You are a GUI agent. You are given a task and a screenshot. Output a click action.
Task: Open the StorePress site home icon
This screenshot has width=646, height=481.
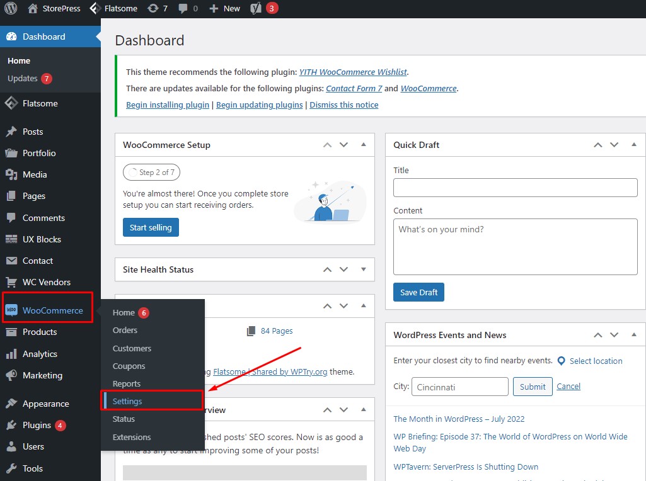click(33, 8)
